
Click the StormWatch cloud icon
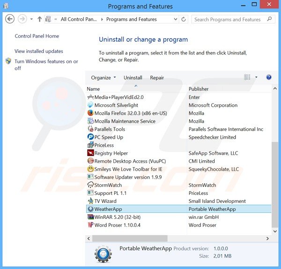click(x=90, y=185)
